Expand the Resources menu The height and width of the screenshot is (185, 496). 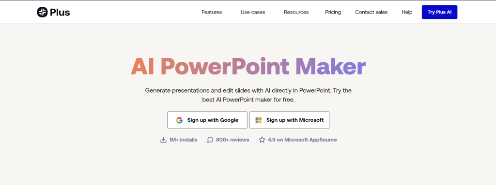(296, 12)
